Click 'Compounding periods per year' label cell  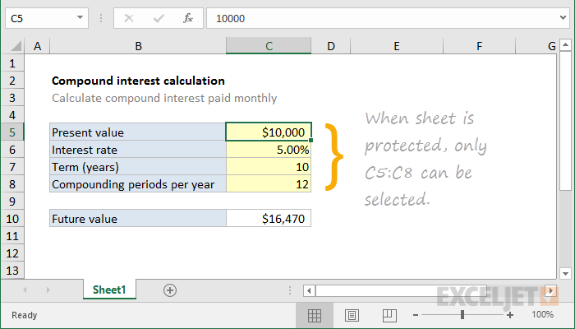pos(138,184)
